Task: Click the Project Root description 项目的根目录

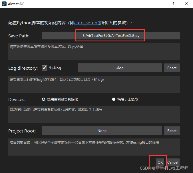Action: (x=84, y=142)
